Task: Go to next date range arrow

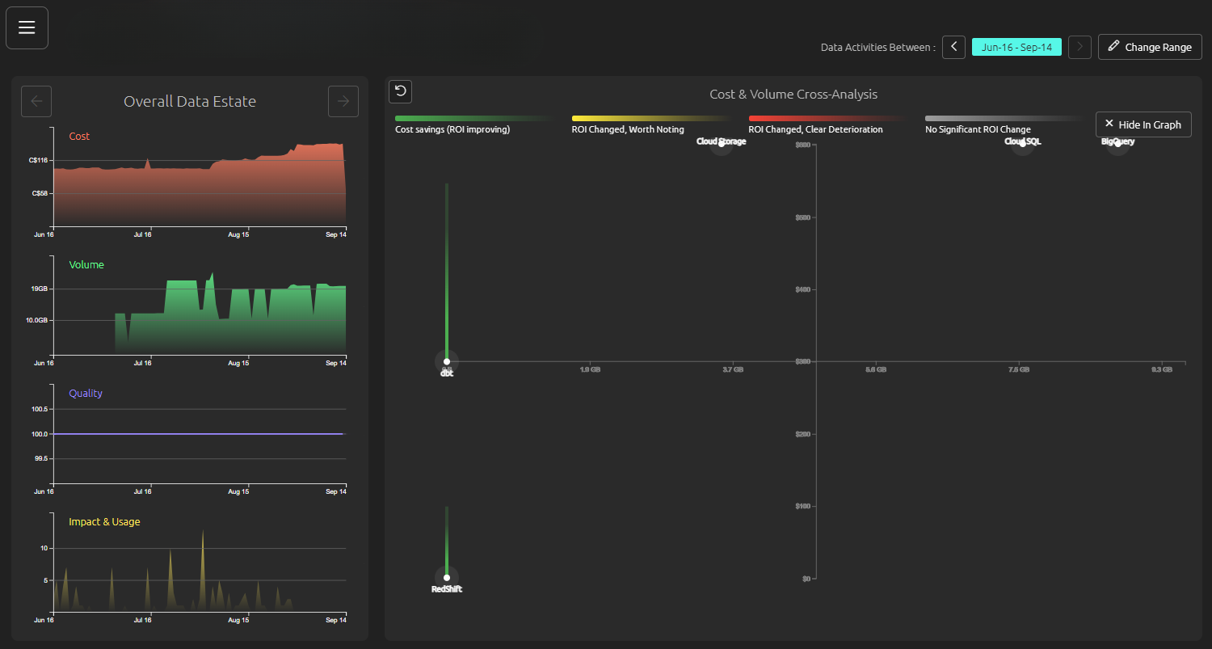Action: click(1079, 47)
